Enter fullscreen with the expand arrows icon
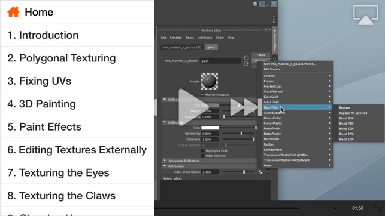 pos(378,208)
